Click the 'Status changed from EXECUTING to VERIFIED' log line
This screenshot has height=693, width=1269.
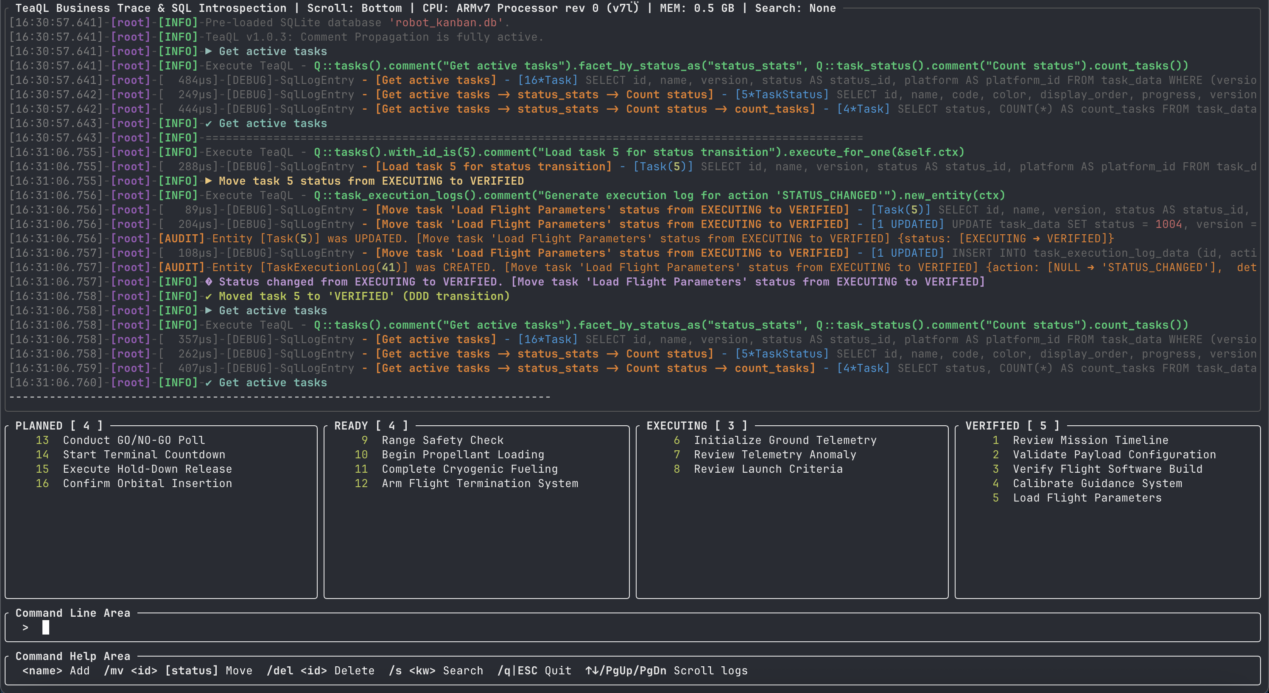[x=497, y=282]
